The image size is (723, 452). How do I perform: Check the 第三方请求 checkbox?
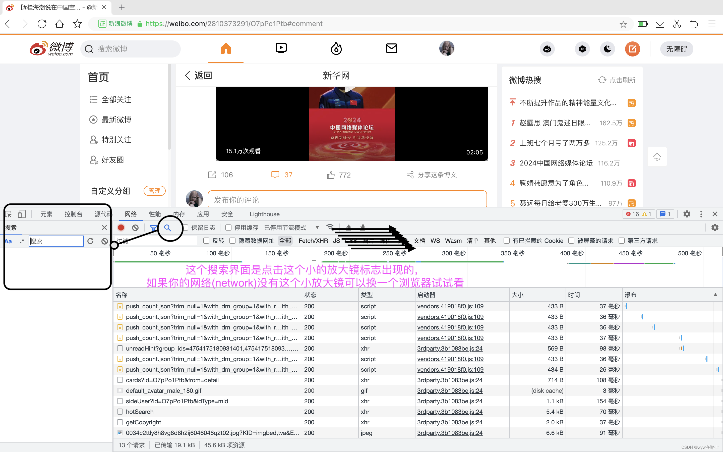tap(622, 241)
